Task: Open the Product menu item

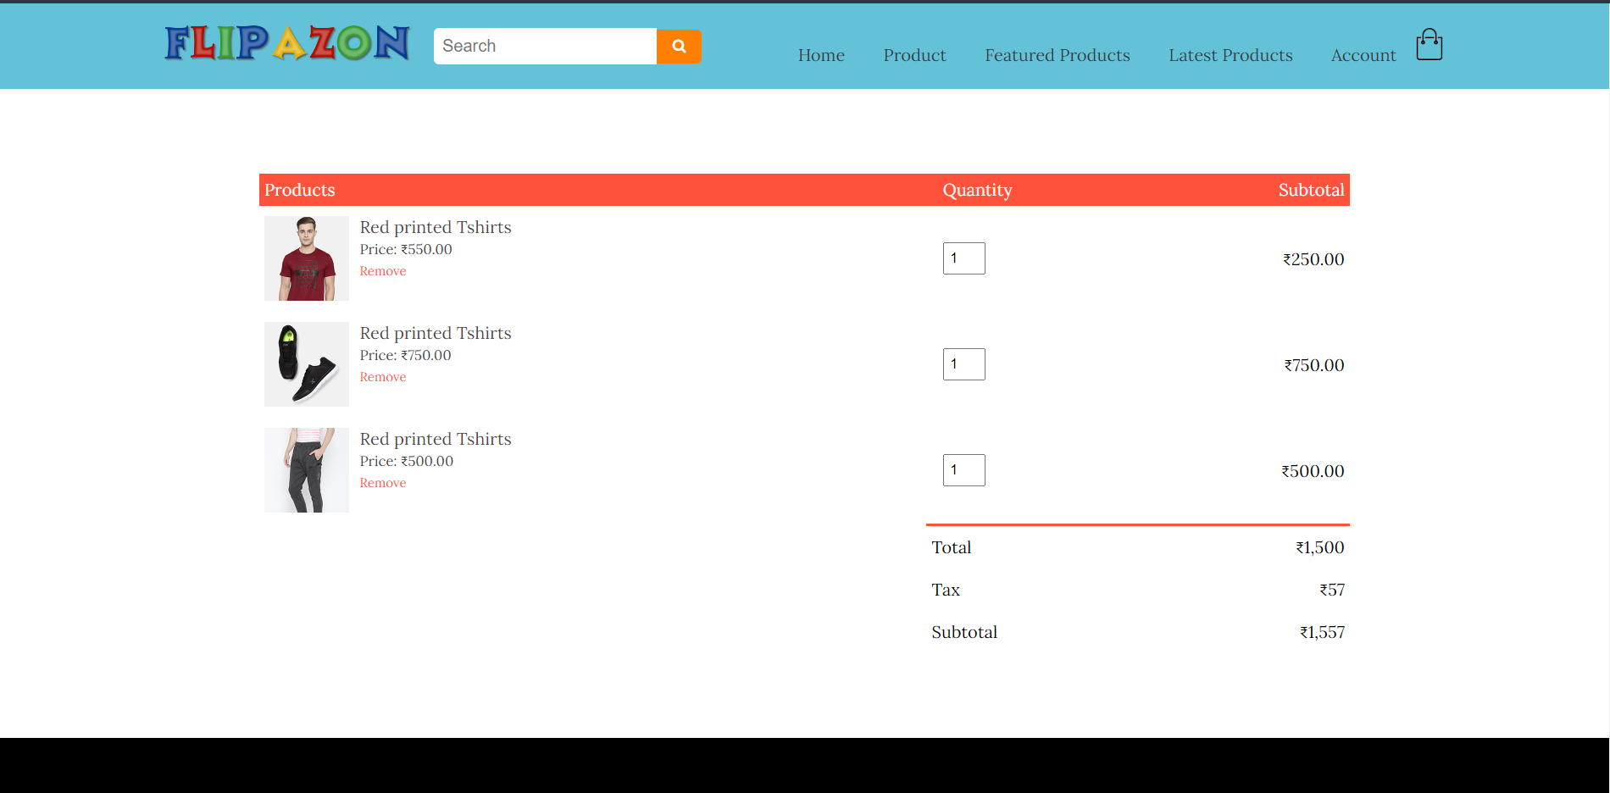Action: click(x=914, y=56)
